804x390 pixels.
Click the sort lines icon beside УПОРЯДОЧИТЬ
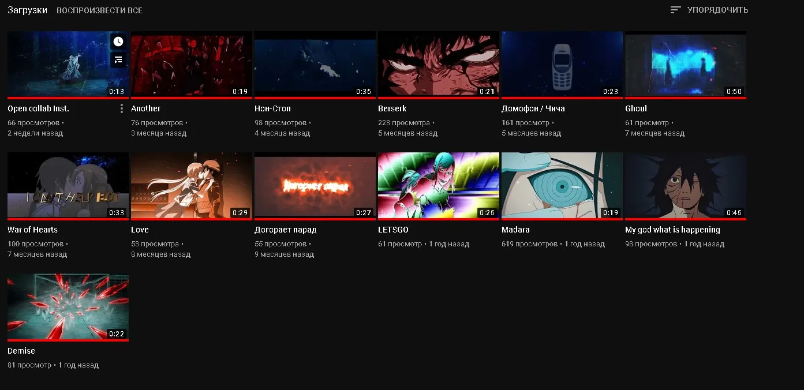tap(676, 10)
